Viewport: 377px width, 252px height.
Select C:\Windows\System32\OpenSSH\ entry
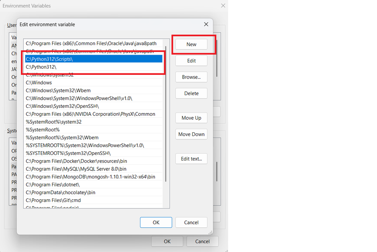click(x=94, y=106)
